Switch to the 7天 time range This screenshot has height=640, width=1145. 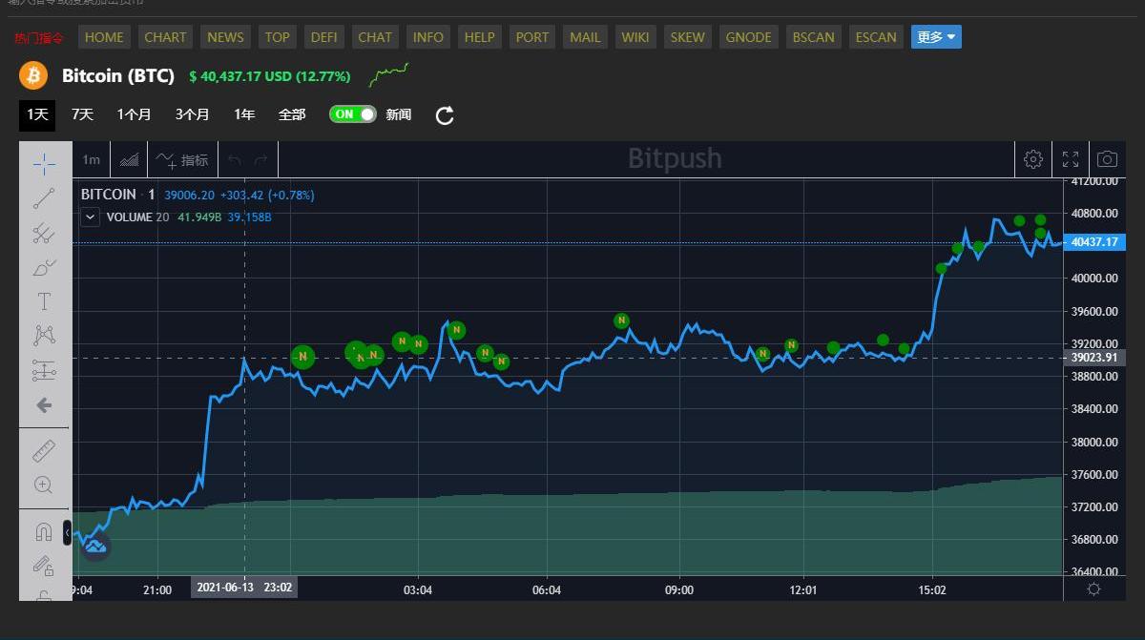click(x=82, y=114)
